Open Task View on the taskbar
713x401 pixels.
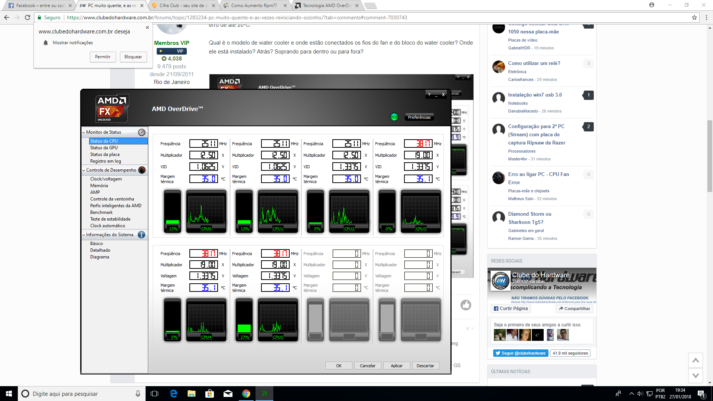[x=154, y=394]
